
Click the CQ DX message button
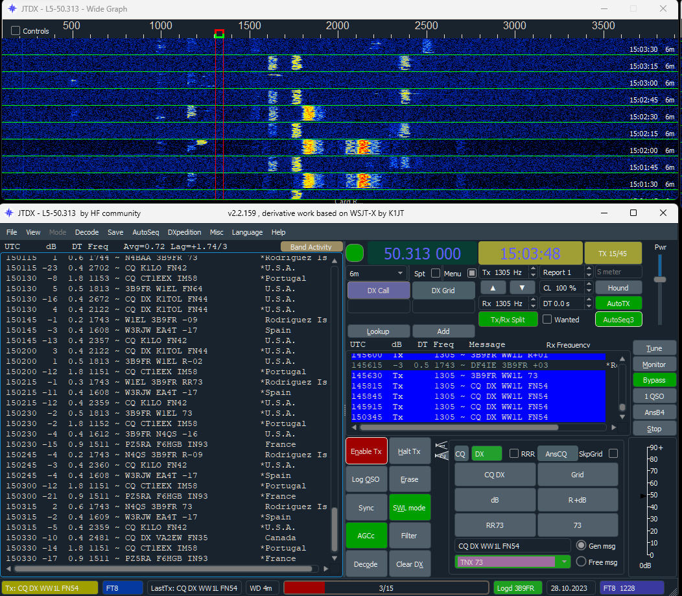495,475
